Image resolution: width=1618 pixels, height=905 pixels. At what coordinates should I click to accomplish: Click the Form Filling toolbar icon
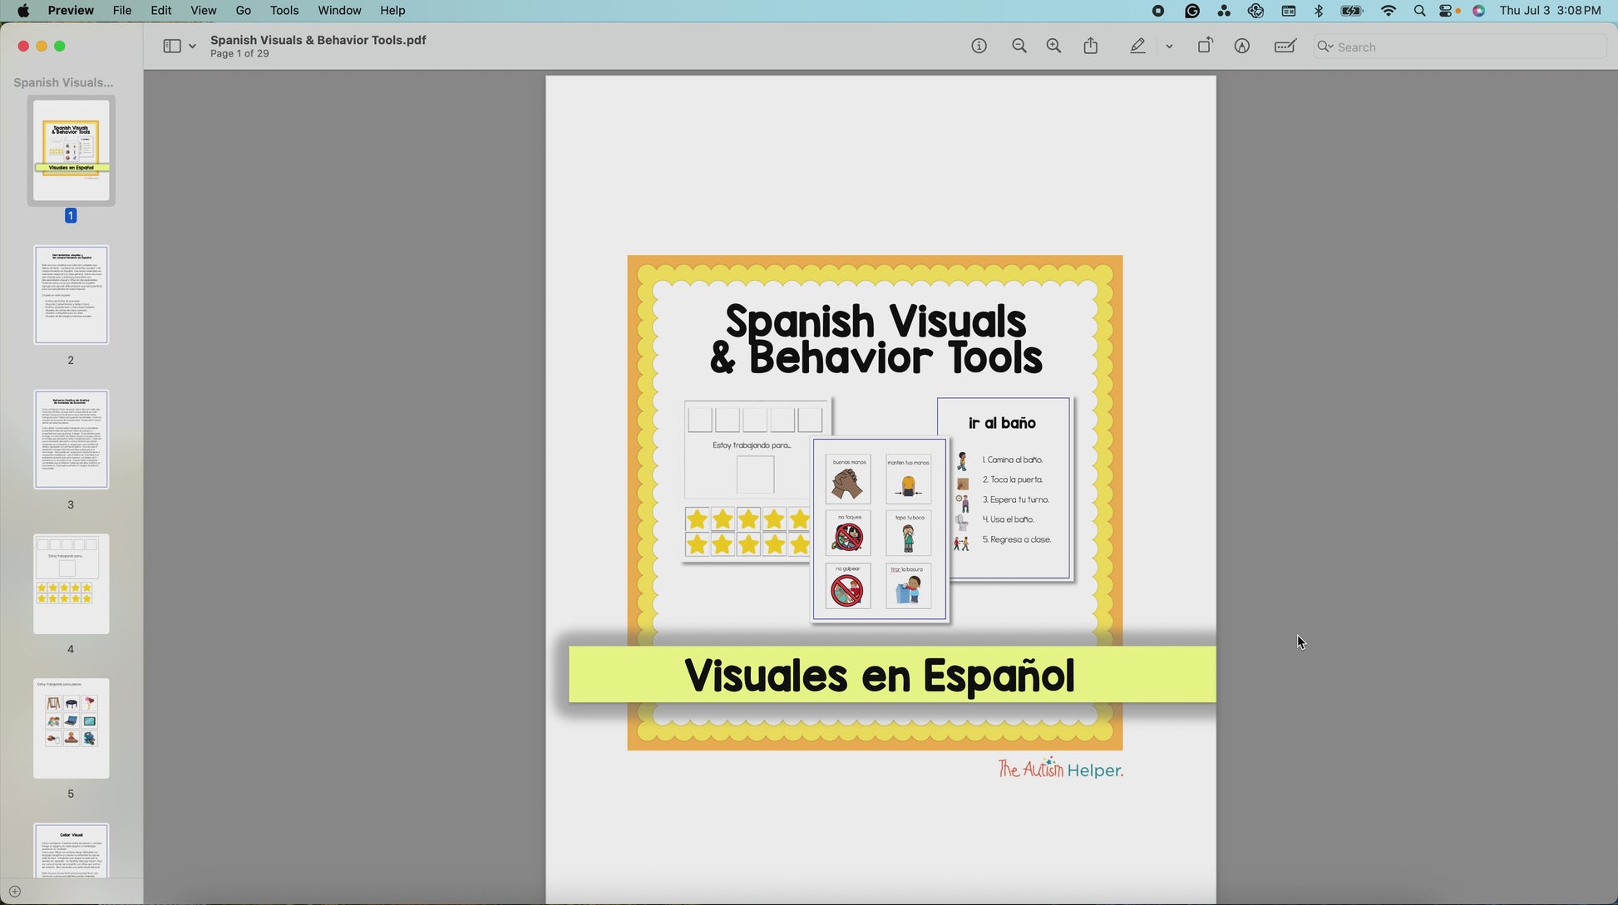coord(1285,47)
